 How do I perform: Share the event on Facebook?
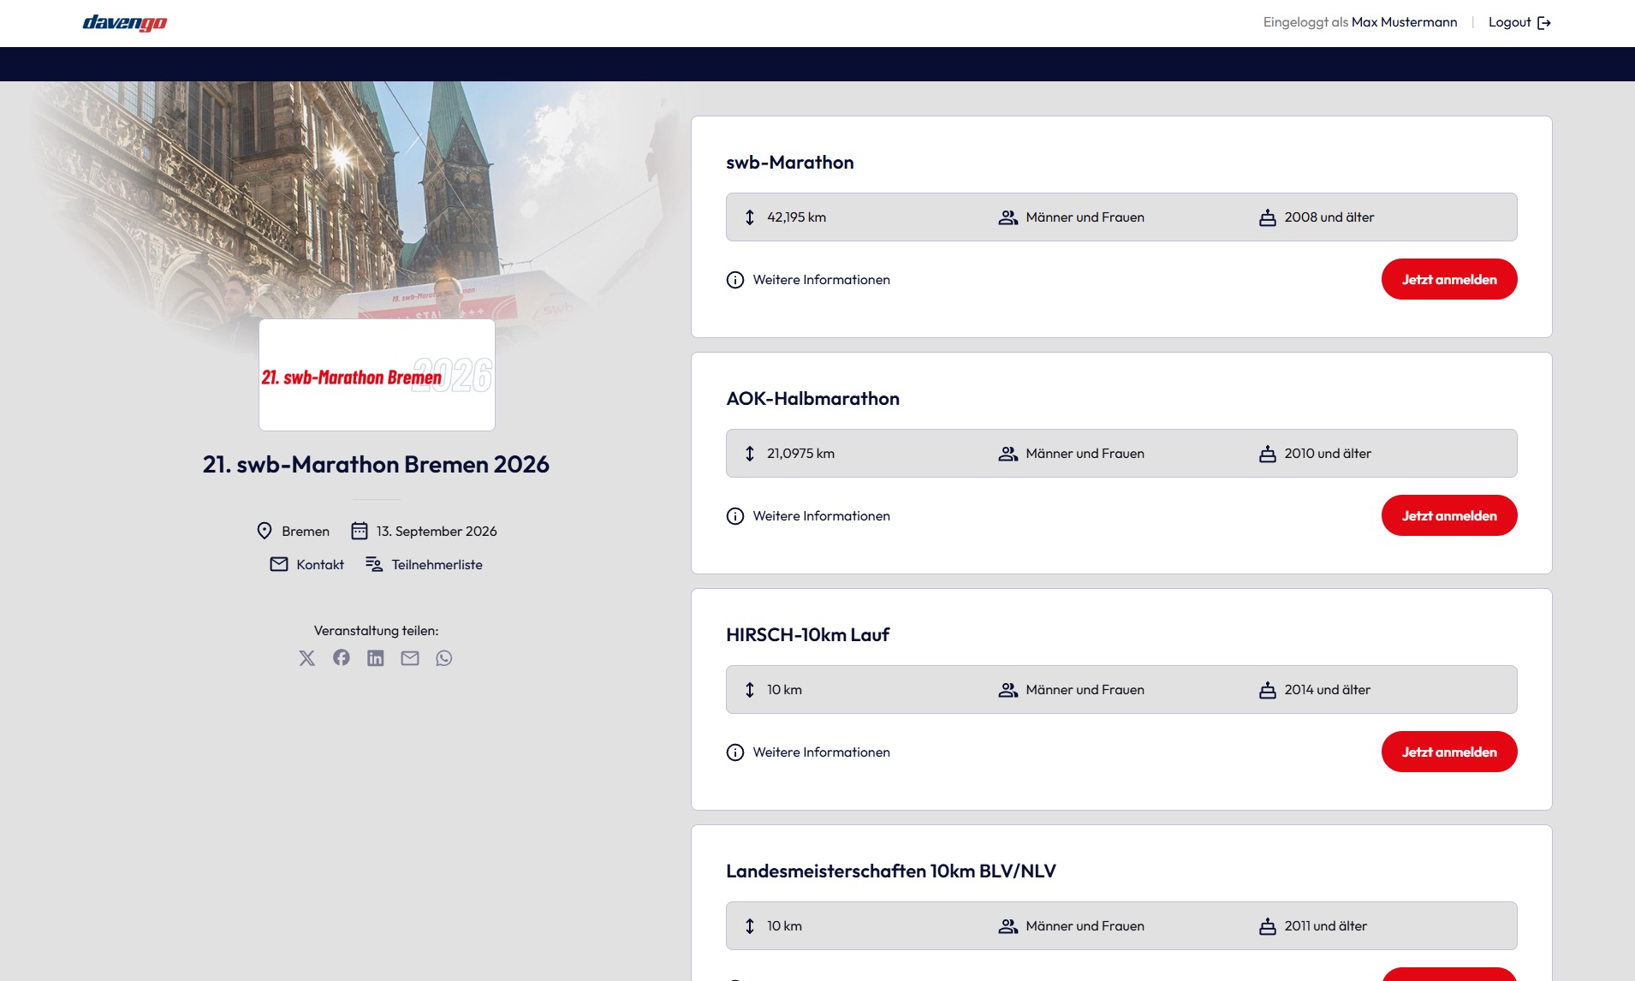coord(342,658)
